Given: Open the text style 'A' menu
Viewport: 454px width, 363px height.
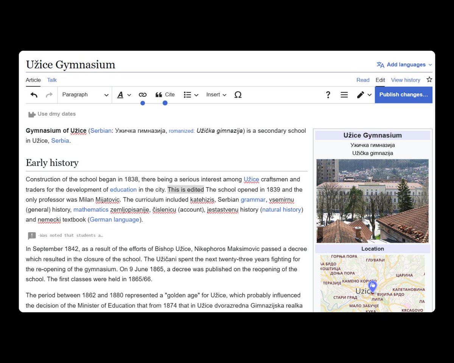Looking at the screenshot, I should 124,95.
